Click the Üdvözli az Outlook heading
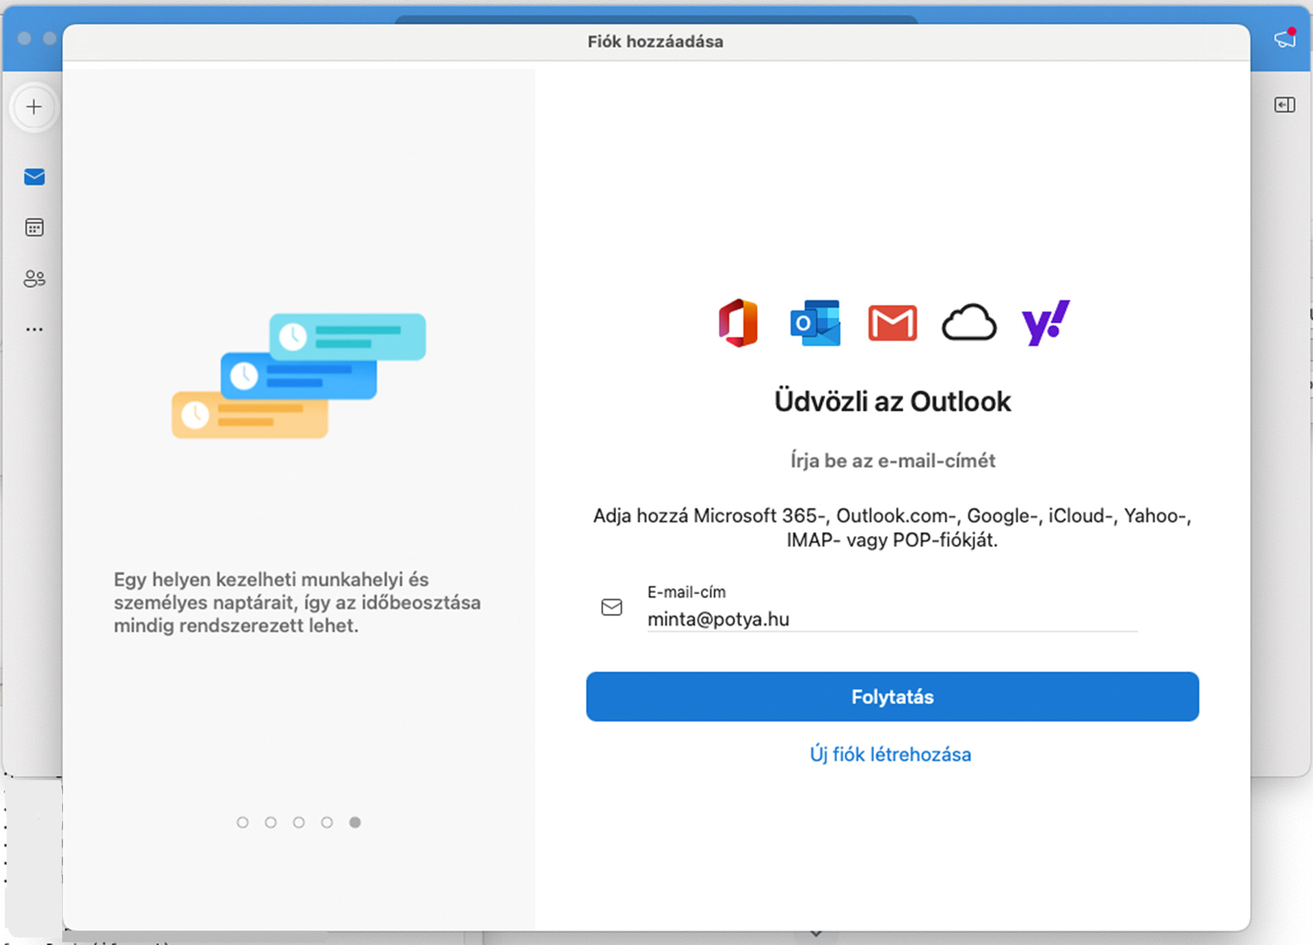Screen dimensions: 1313x945 tap(892, 401)
